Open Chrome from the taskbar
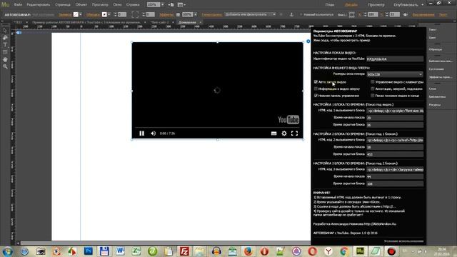 click(344, 251)
